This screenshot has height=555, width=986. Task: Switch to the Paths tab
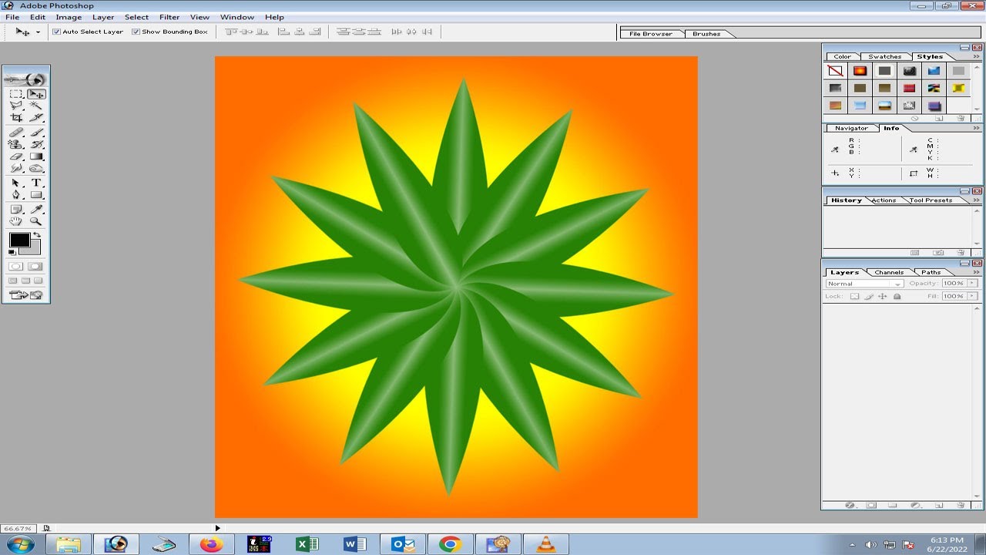pyautogui.click(x=931, y=272)
